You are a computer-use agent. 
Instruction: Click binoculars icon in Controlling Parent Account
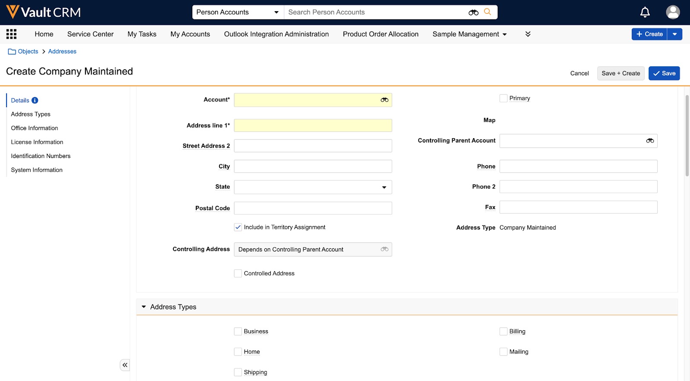pyautogui.click(x=650, y=141)
